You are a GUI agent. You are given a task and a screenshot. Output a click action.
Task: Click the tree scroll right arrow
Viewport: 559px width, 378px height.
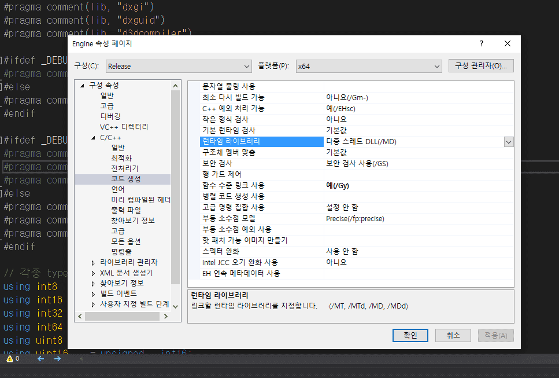pyautogui.click(x=166, y=316)
